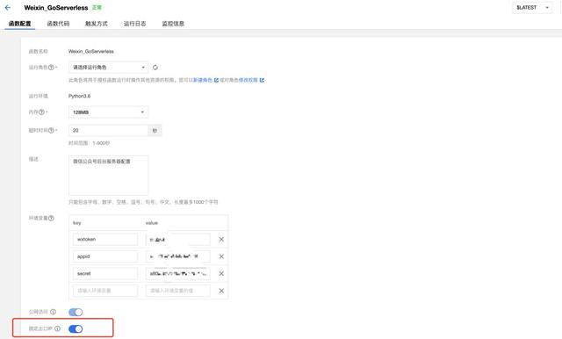Remove the secret environment variable row
Screen dimensions: 562x339
tap(221, 274)
